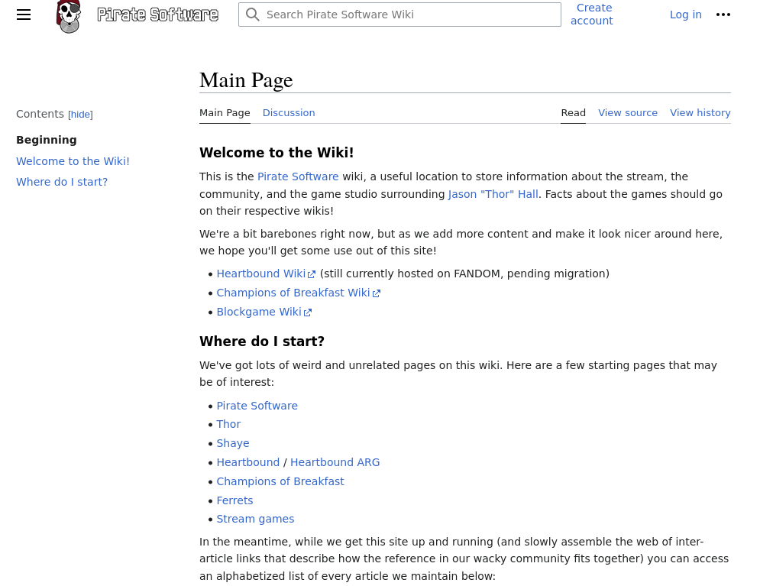Select the Read tab
This screenshot has width=760, height=586.
click(574, 113)
